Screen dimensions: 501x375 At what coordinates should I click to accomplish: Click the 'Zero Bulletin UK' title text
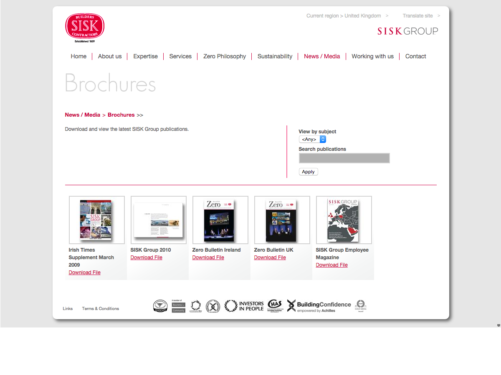click(x=274, y=250)
